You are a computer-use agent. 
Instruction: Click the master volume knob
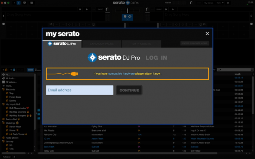[192, 3]
